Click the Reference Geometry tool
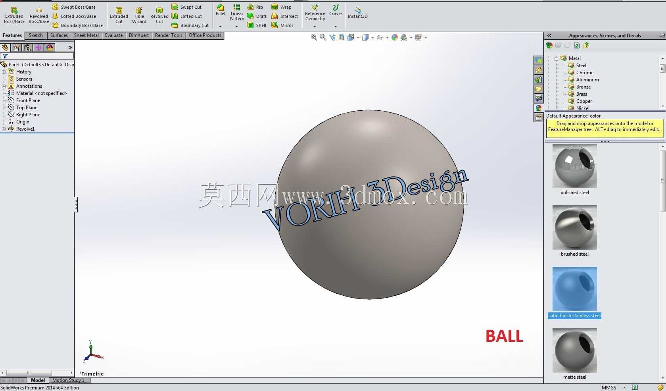The height and width of the screenshot is (391, 666). point(315,12)
